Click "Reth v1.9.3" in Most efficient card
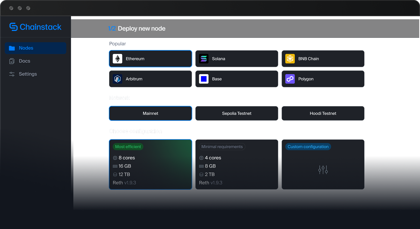This screenshot has width=420, height=229. click(124, 183)
